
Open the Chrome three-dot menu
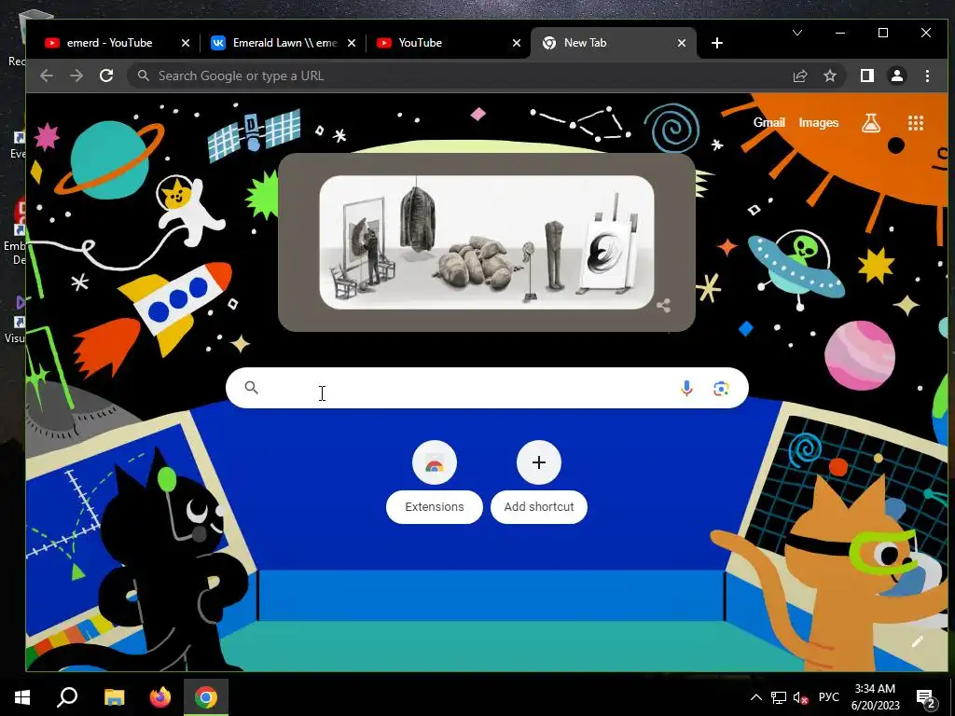[927, 76]
